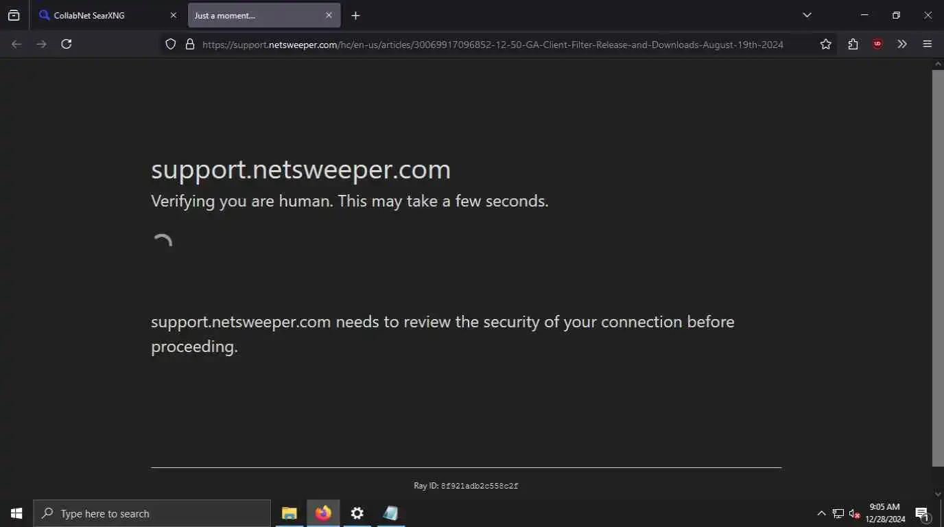The height and width of the screenshot is (527, 944).
Task: Open uBlock Origin extension icon
Action: pos(877,44)
